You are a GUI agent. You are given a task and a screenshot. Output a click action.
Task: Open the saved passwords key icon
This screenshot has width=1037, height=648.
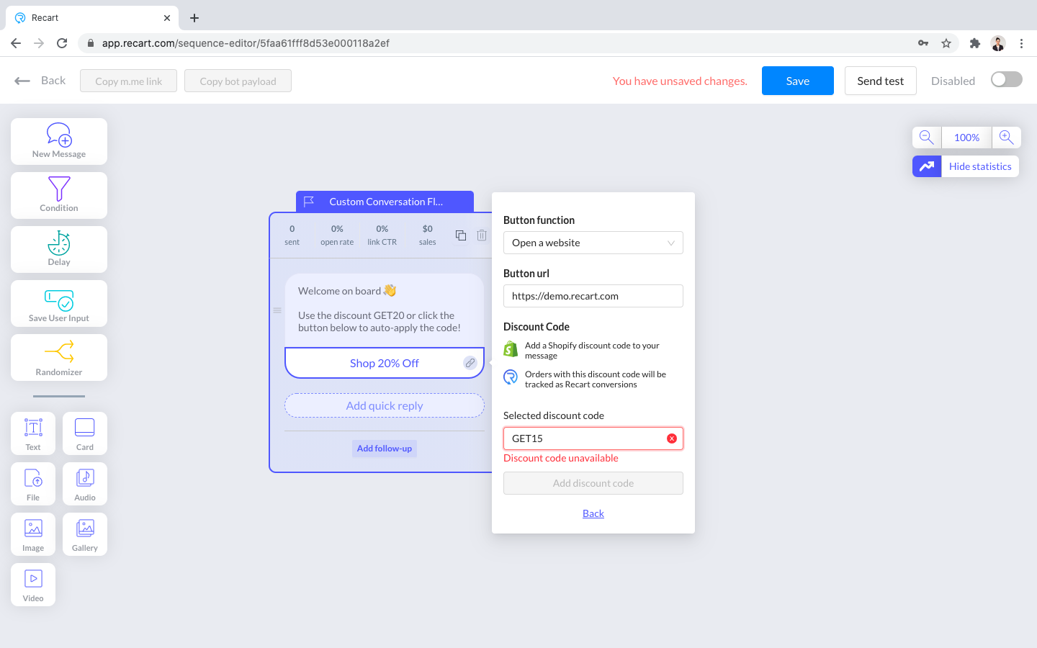pyautogui.click(x=923, y=43)
